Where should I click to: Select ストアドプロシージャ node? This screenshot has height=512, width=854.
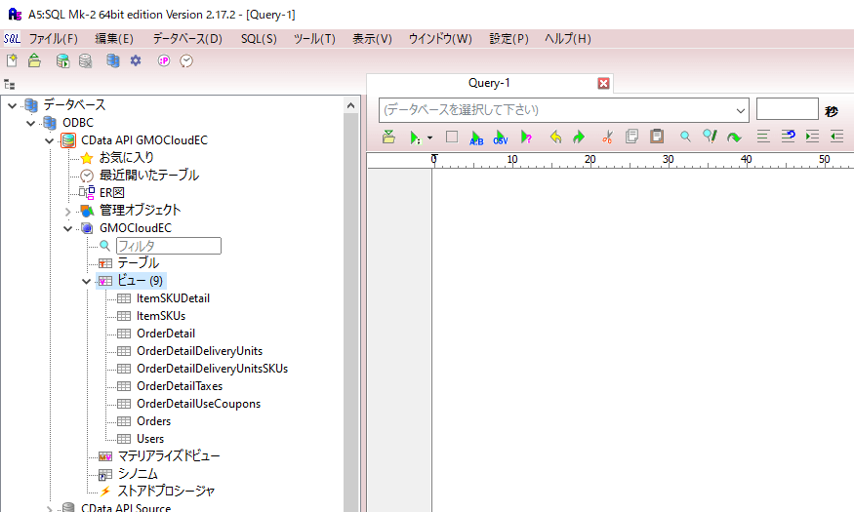166,491
